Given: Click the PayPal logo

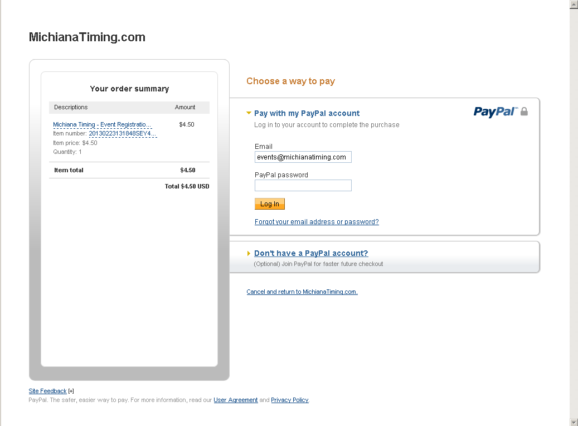Looking at the screenshot, I should coord(496,112).
